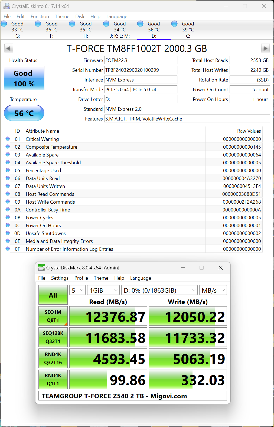
Task: Open the Function menu in CrystalDiskInfo
Action: (x=40, y=17)
